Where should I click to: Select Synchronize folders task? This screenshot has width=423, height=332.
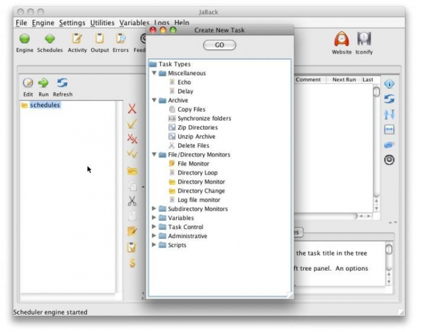tap(204, 119)
